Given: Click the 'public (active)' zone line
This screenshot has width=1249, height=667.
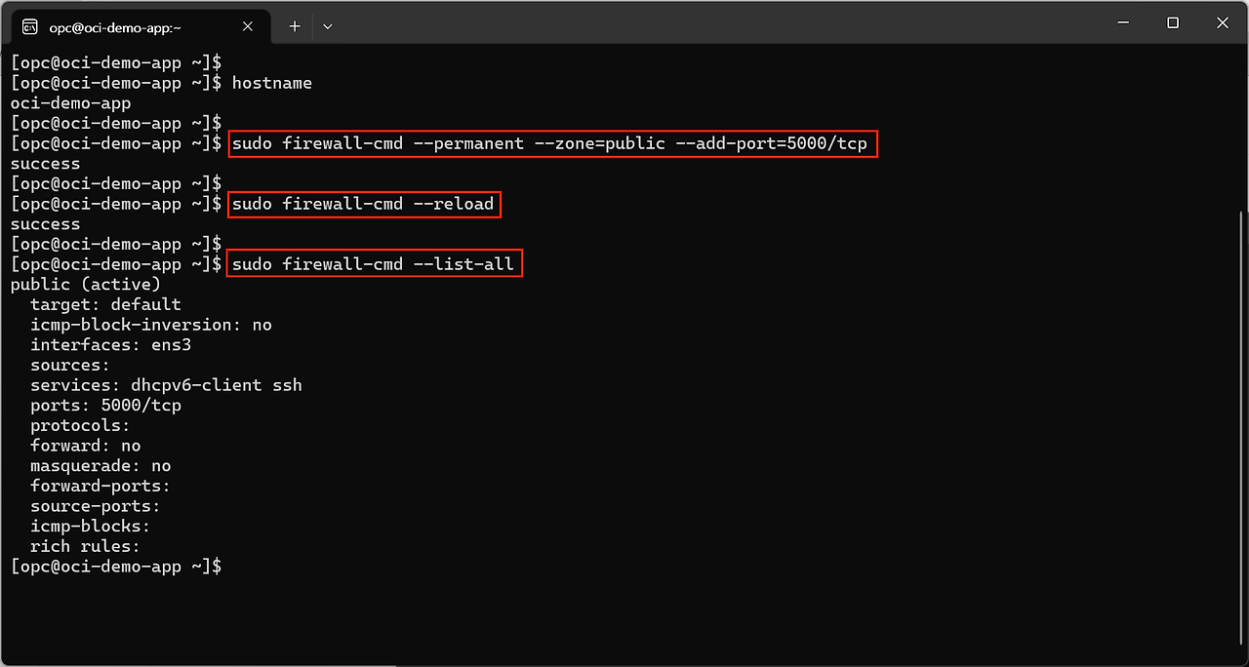Looking at the screenshot, I should coord(85,285).
